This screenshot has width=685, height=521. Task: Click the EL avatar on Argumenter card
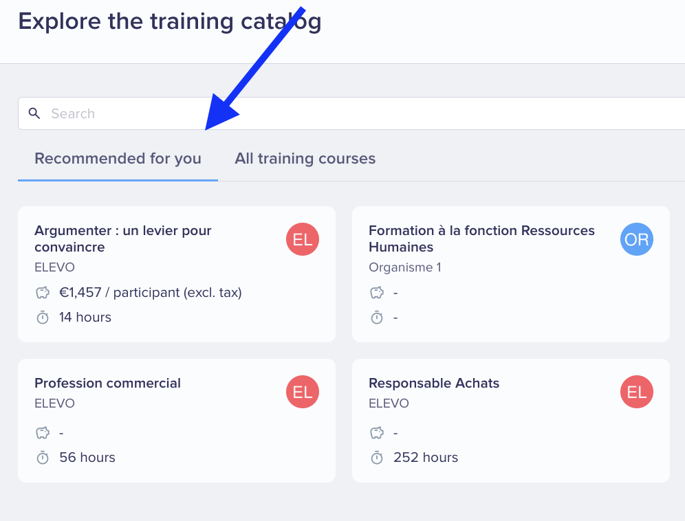tap(303, 239)
